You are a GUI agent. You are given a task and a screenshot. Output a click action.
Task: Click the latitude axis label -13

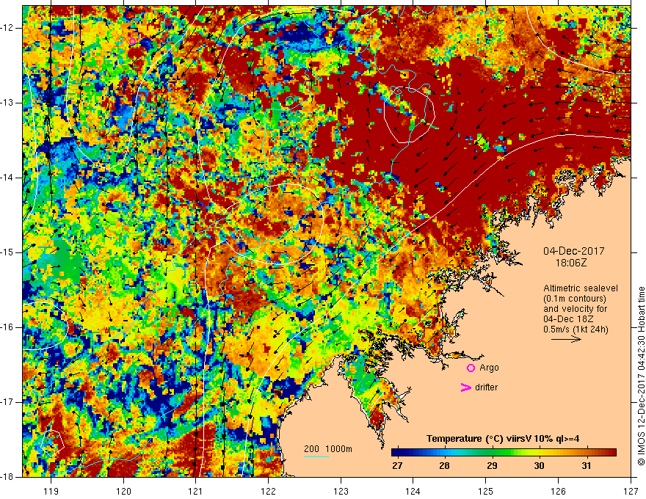point(7,103)
